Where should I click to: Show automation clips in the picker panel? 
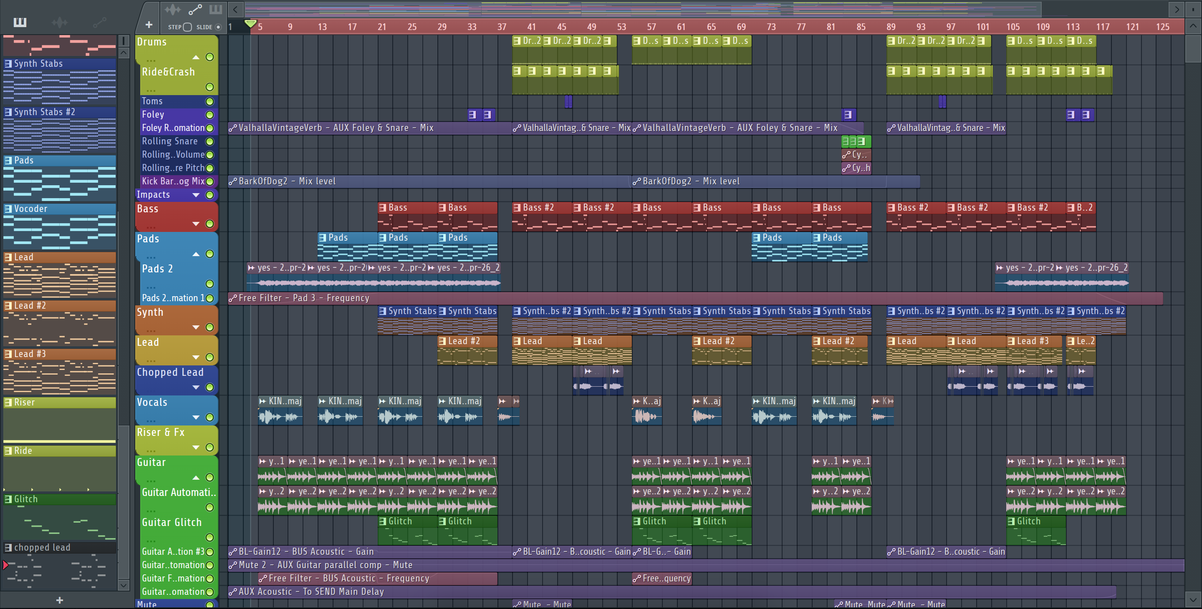pyautogui.click(x=99, y=22)
